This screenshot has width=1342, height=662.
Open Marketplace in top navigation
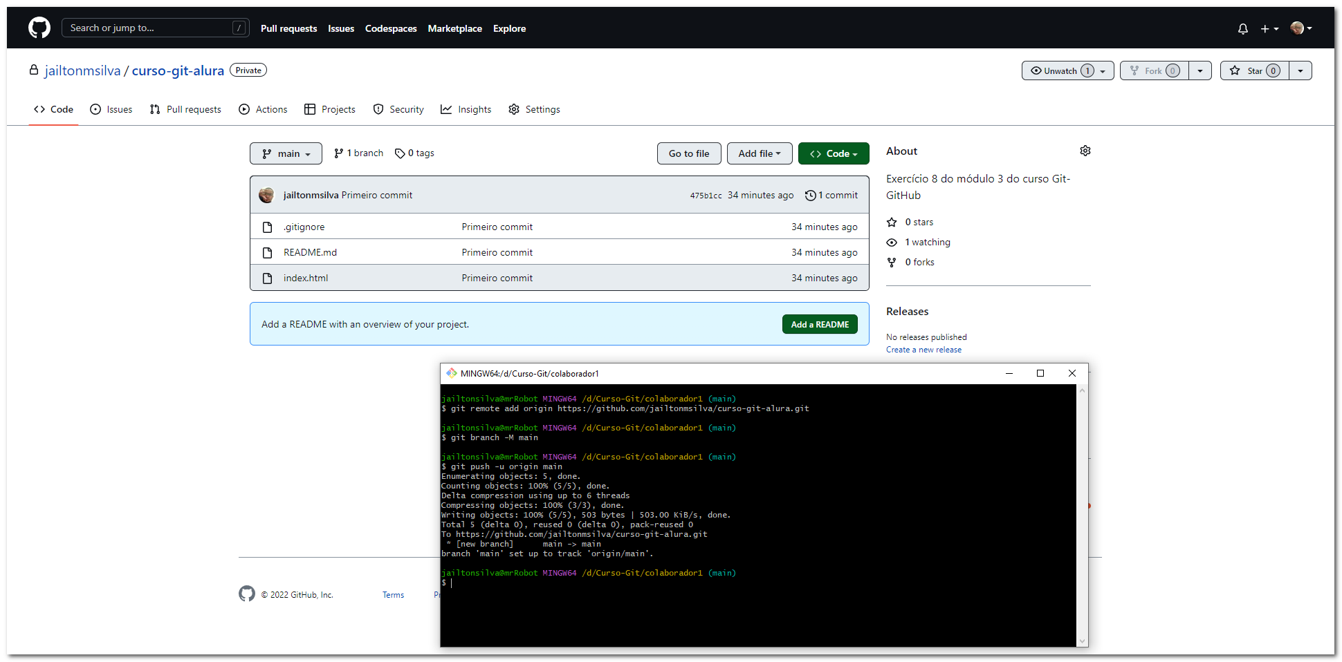pos(454,28)
